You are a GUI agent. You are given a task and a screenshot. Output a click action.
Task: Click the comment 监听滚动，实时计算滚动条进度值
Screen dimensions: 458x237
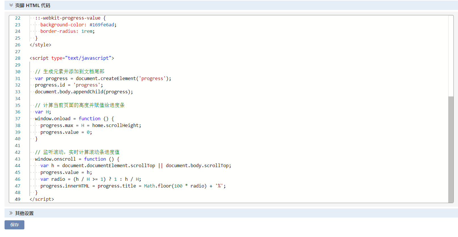pos(77,152)
